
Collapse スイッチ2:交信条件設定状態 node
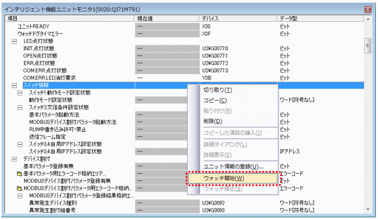(x=20, y=107)
